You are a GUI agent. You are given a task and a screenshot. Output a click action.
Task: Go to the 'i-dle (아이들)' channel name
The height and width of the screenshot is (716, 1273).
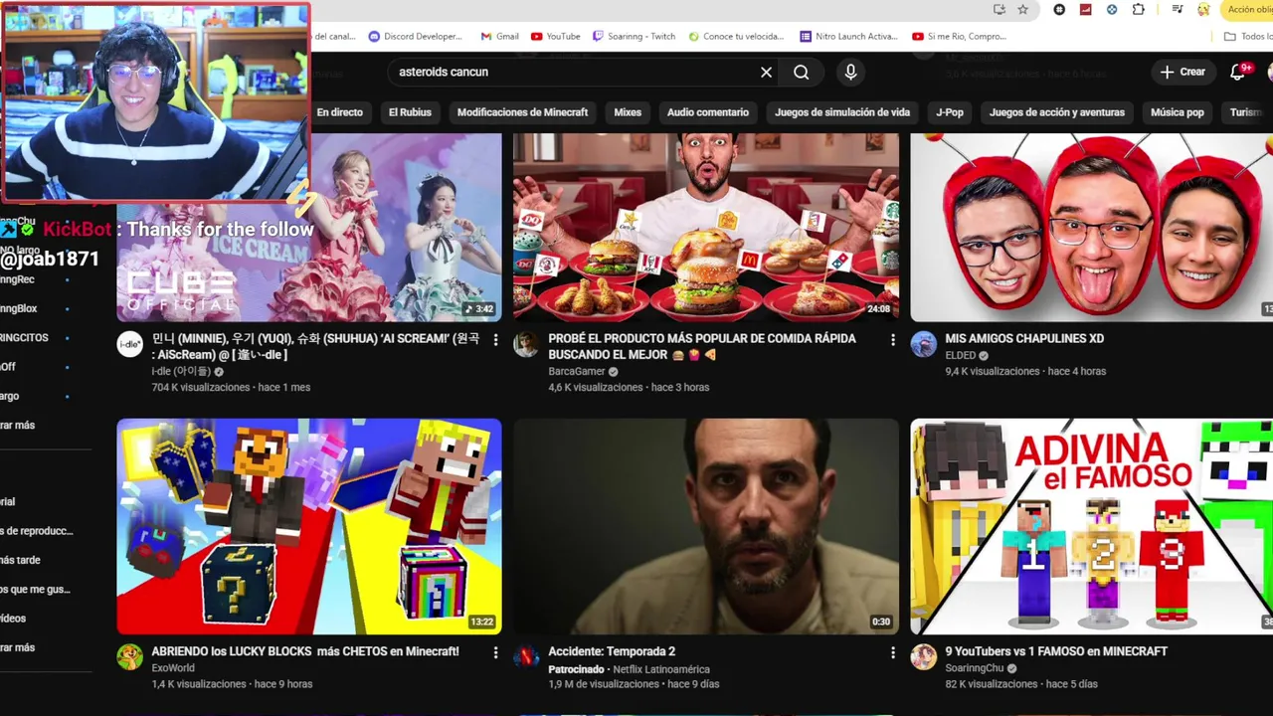click(181, 371)
